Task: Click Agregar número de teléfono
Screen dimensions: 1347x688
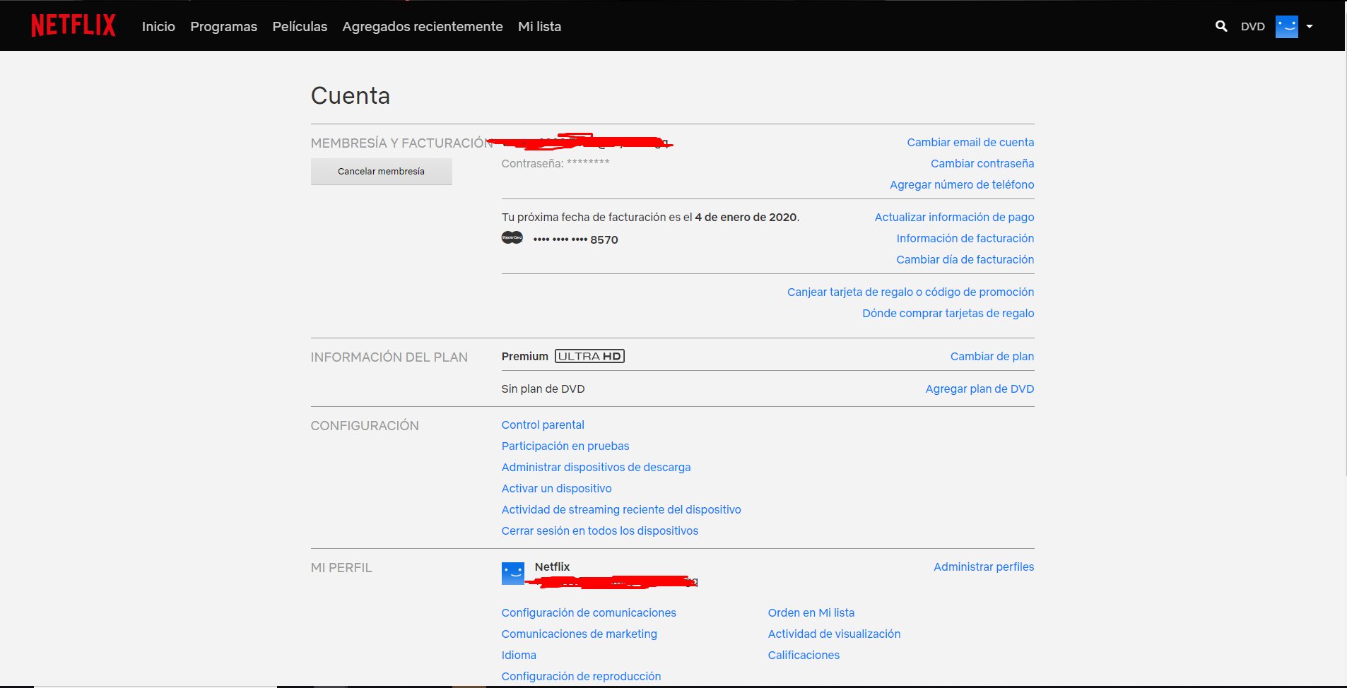Action: (x=962, y=184)
